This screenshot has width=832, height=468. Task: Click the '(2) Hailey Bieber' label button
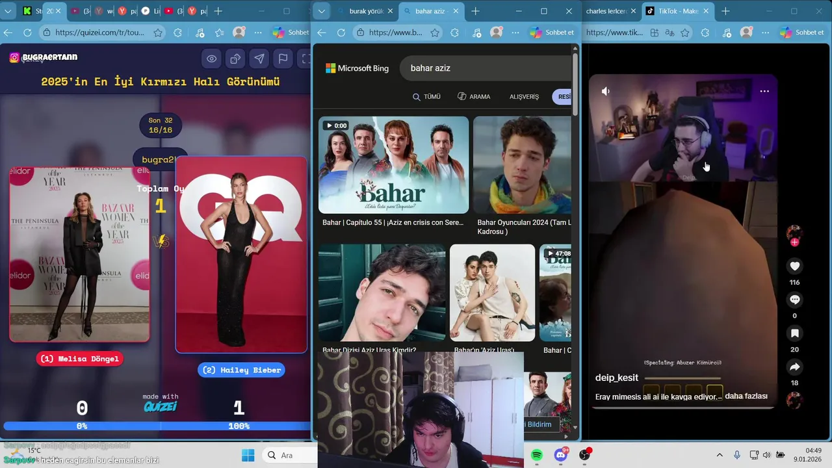point(241,370)
